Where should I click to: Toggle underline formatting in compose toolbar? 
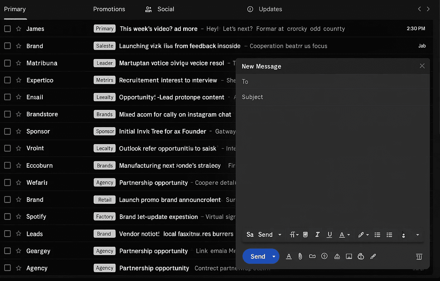(330, 235)
